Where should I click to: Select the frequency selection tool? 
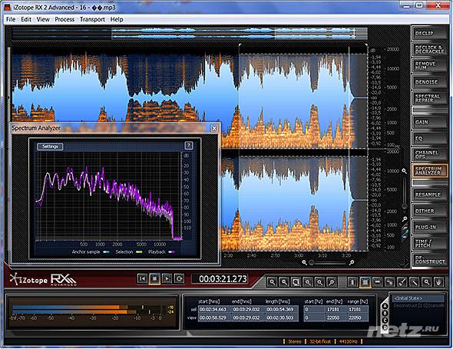[x=377, y=282]
